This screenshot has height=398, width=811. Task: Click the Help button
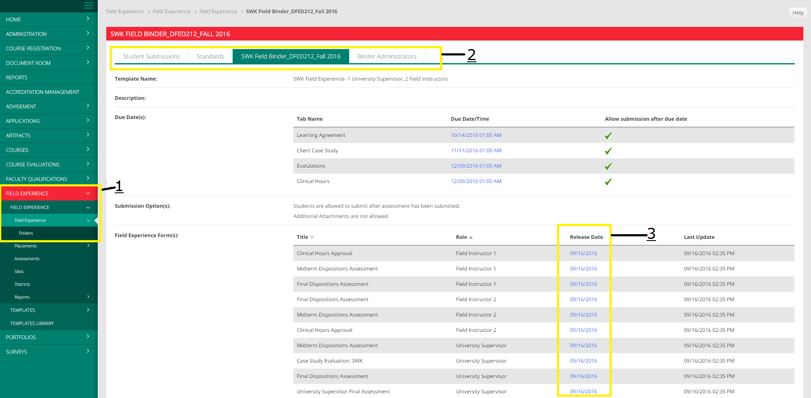tap(798, 13)
